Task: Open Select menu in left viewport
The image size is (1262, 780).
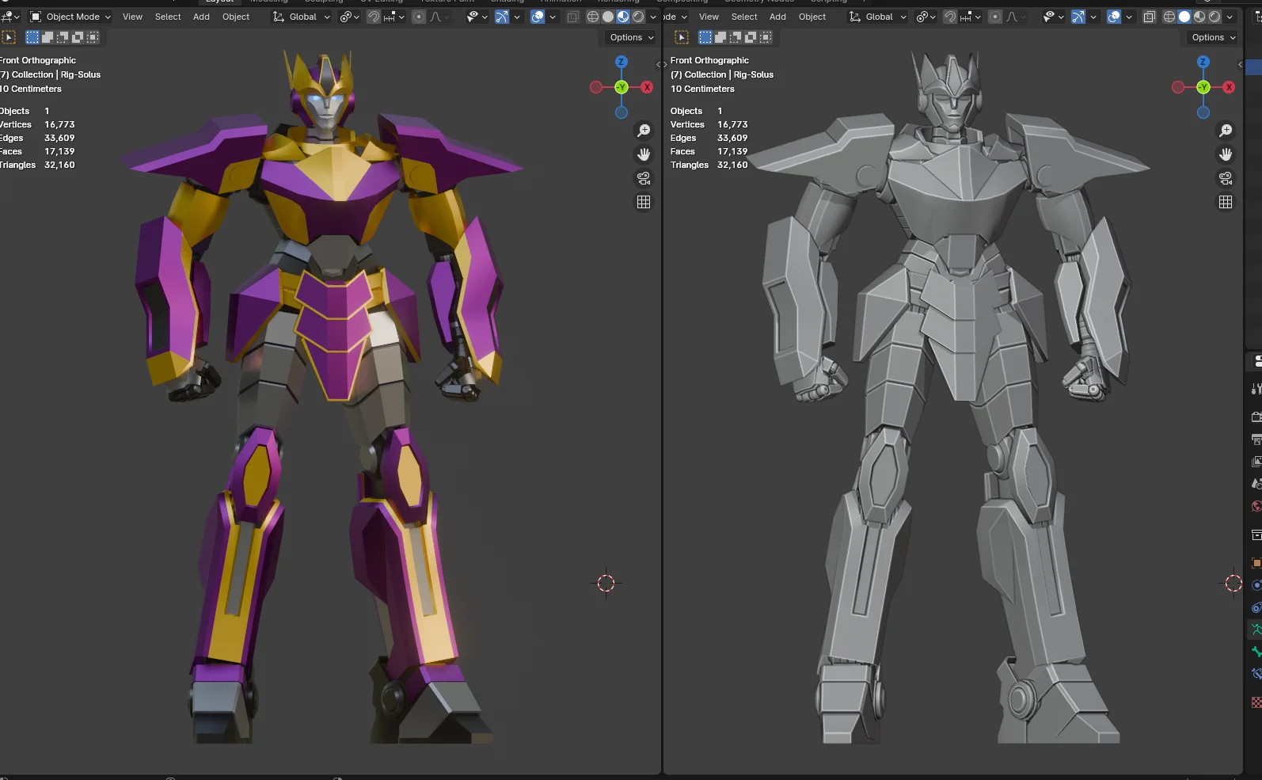Action: 168,17
